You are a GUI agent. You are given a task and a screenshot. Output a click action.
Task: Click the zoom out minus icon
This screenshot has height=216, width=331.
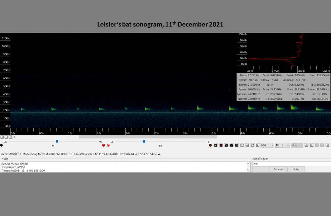point(6,137)
